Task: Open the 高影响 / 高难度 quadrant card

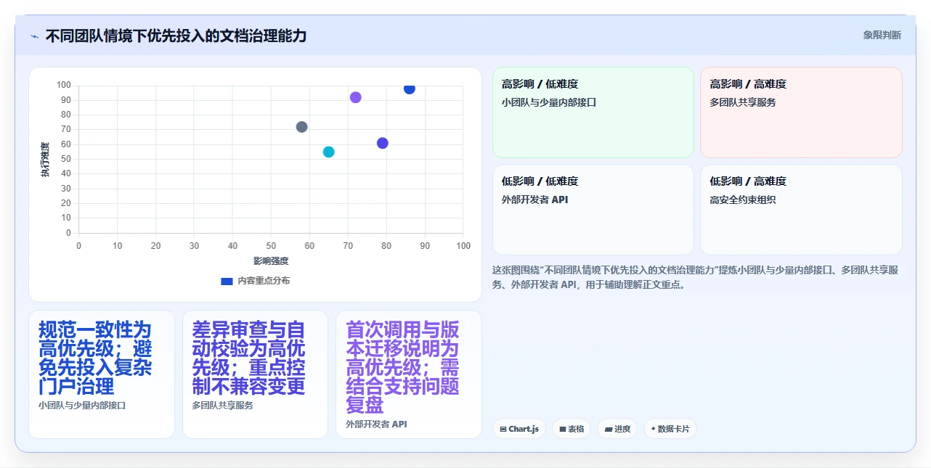Action: click(x=801, y=112)
